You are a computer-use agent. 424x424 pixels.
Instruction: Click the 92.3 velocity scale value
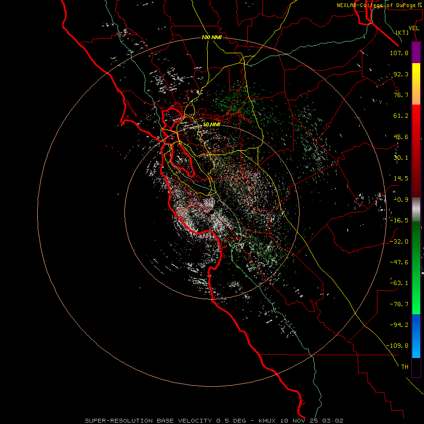point(401,74)
